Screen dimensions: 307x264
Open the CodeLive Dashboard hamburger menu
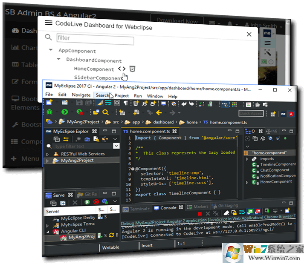pyautogui.click(x=49, y=23)
